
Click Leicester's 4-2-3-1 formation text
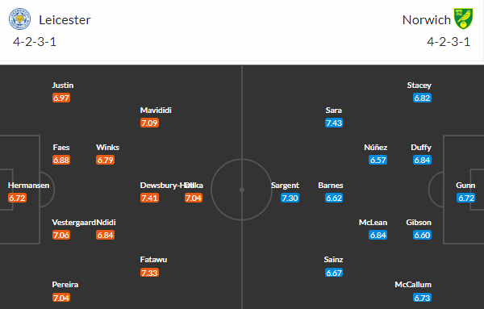click(35, 42)
